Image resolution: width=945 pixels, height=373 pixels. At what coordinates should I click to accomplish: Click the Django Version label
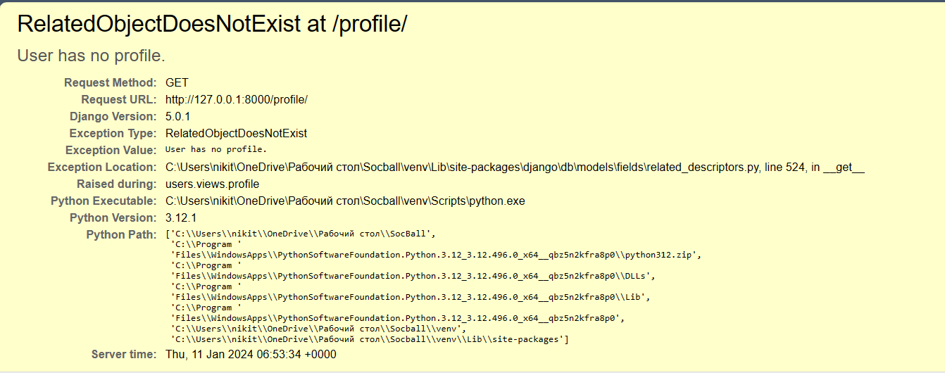point(113,117)
